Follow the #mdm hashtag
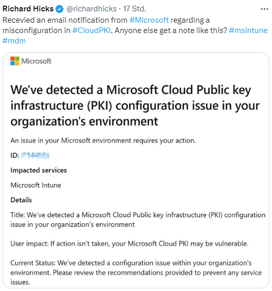272x291 pixels. 14,41
